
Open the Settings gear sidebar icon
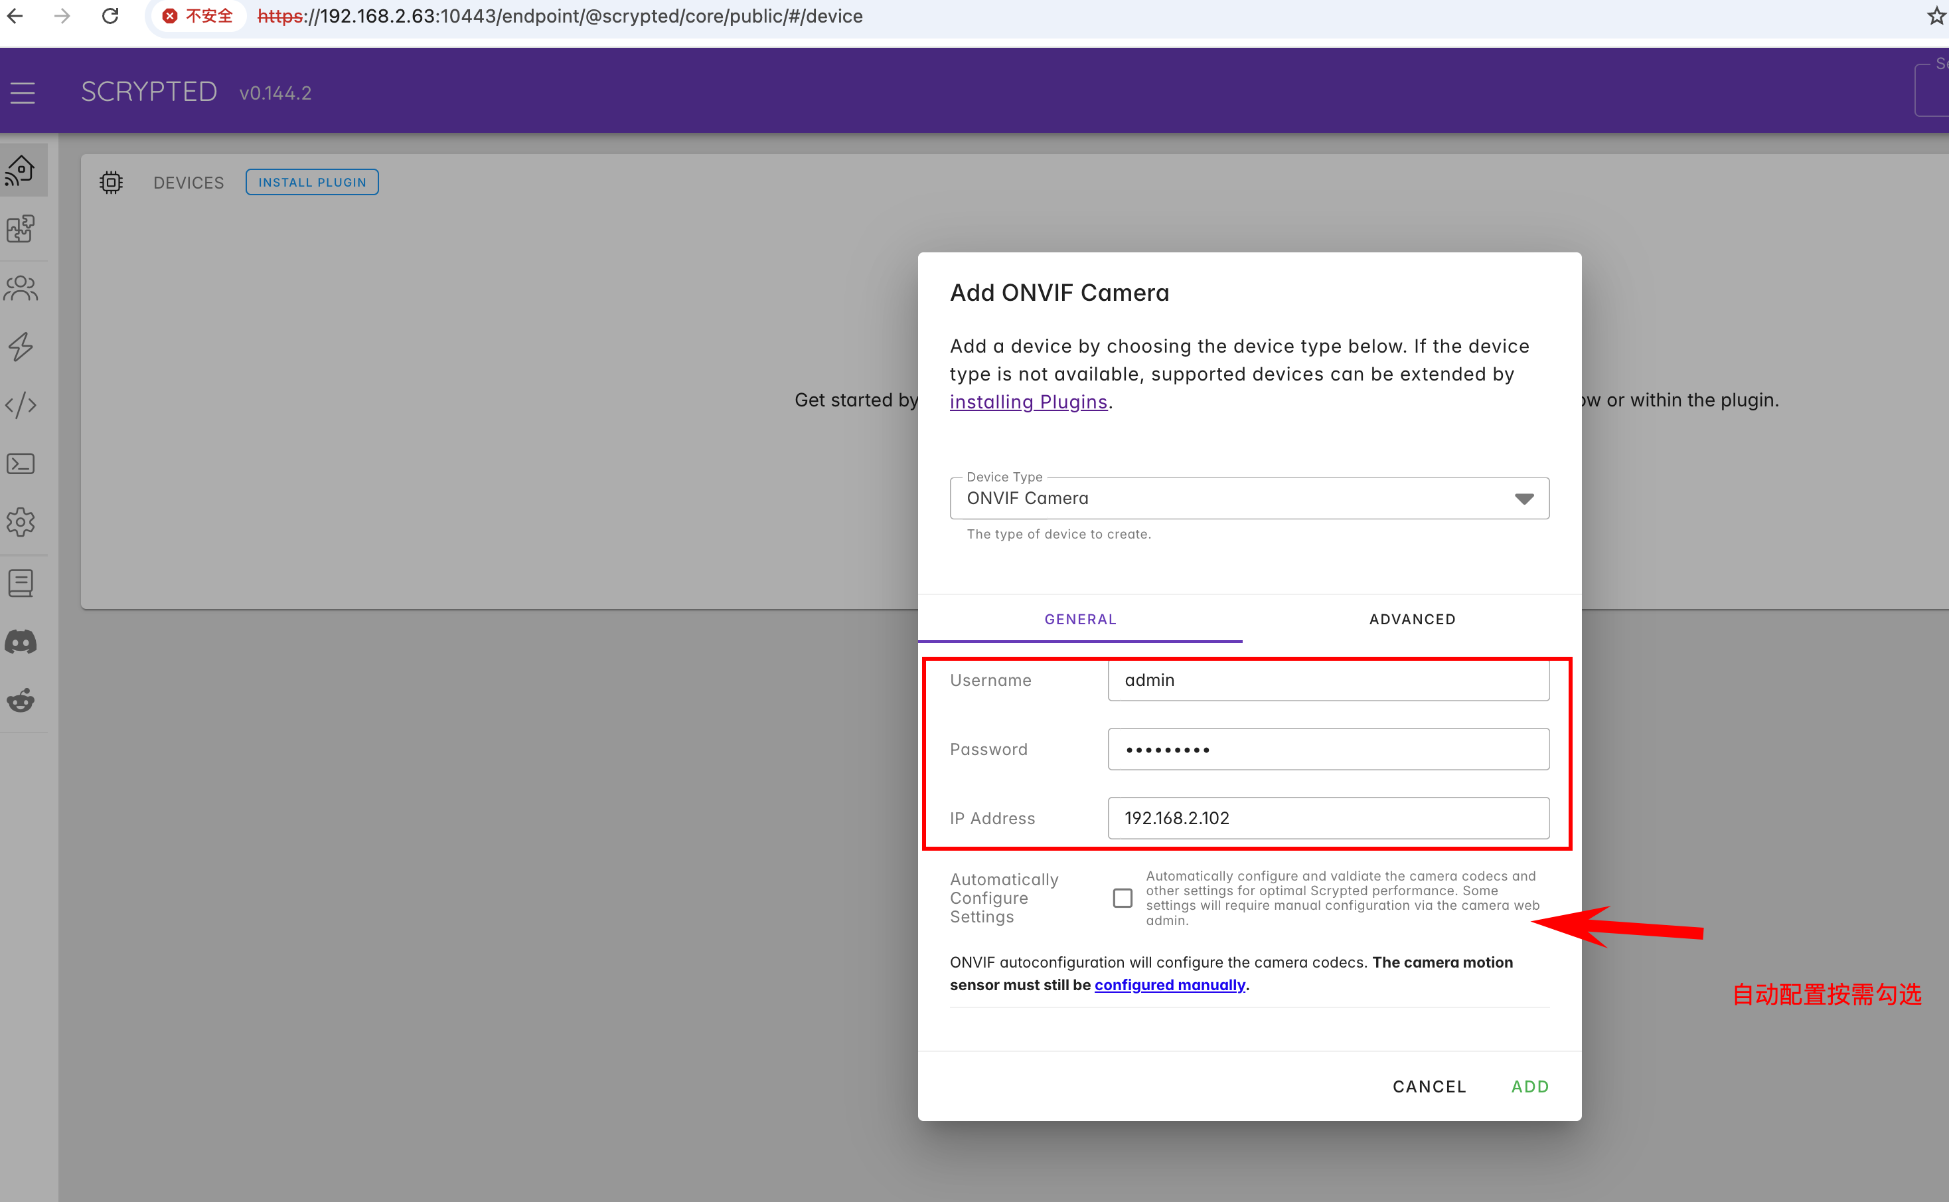click(21, 522)
